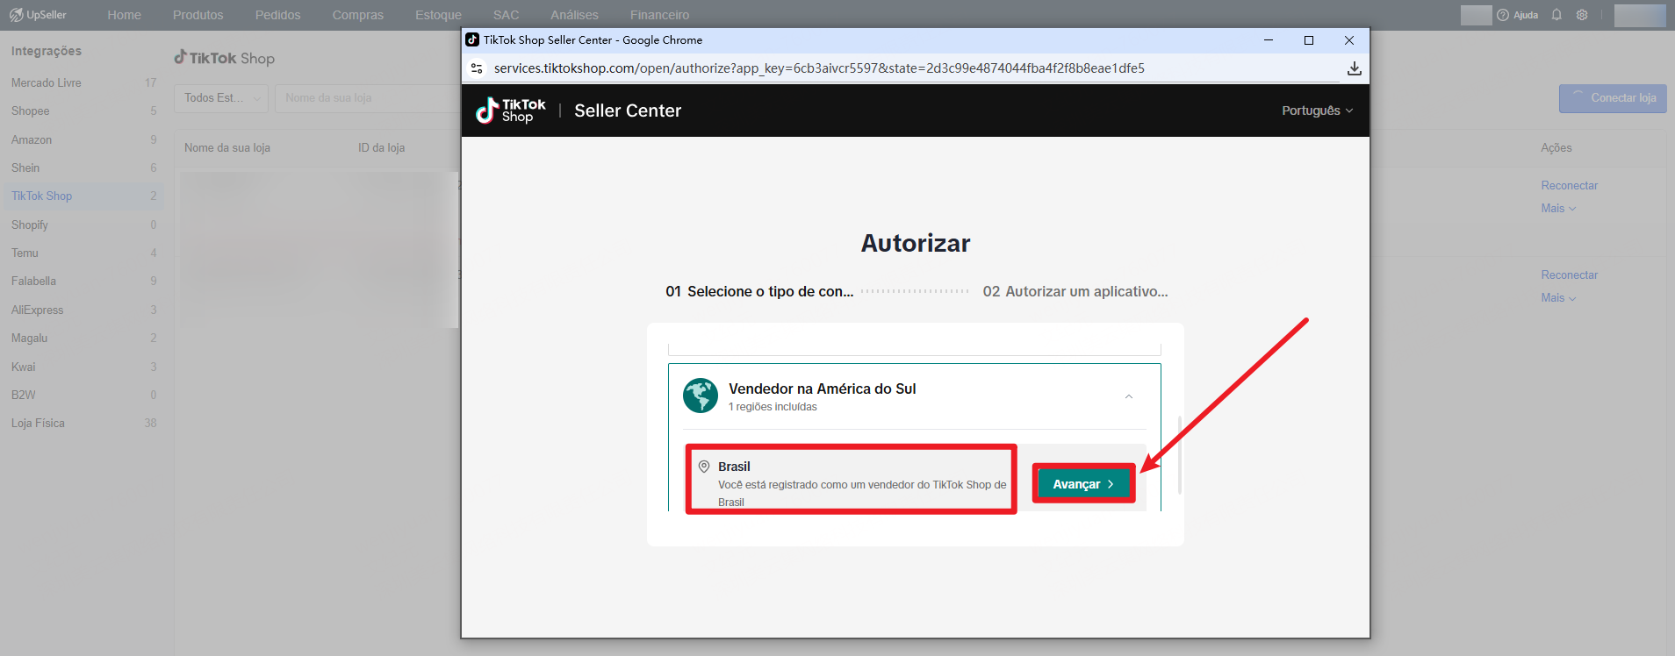Minimize the TikTok Shop Seller Center popup window
The image size is (1675, 656).
coord(1269,40)
